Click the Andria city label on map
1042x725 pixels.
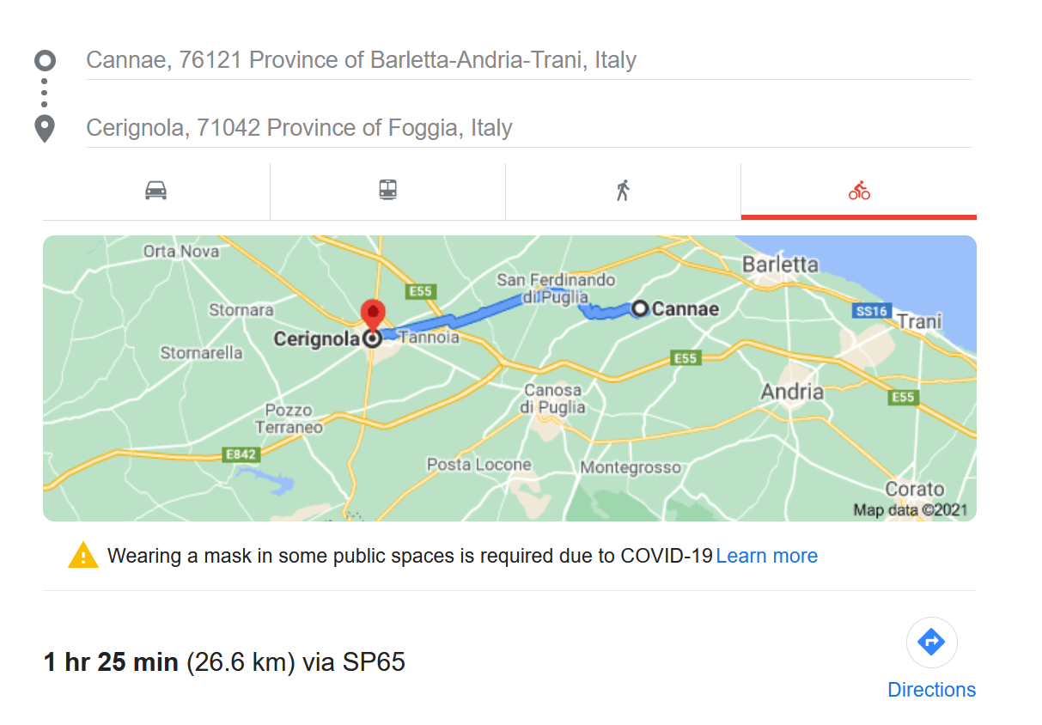(792, 393)
